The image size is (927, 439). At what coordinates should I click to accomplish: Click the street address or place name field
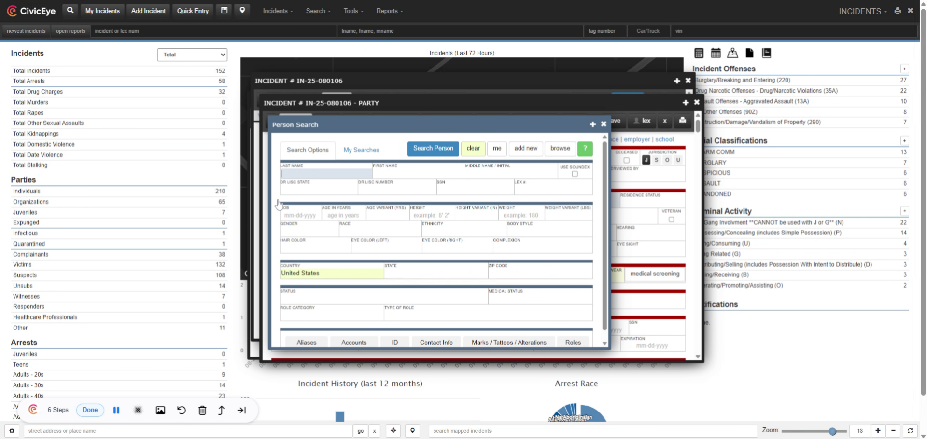[188, 431]
